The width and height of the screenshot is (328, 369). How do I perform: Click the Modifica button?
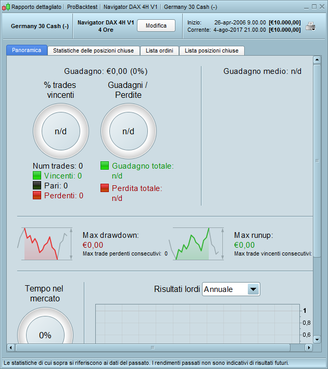coord(156,26)
